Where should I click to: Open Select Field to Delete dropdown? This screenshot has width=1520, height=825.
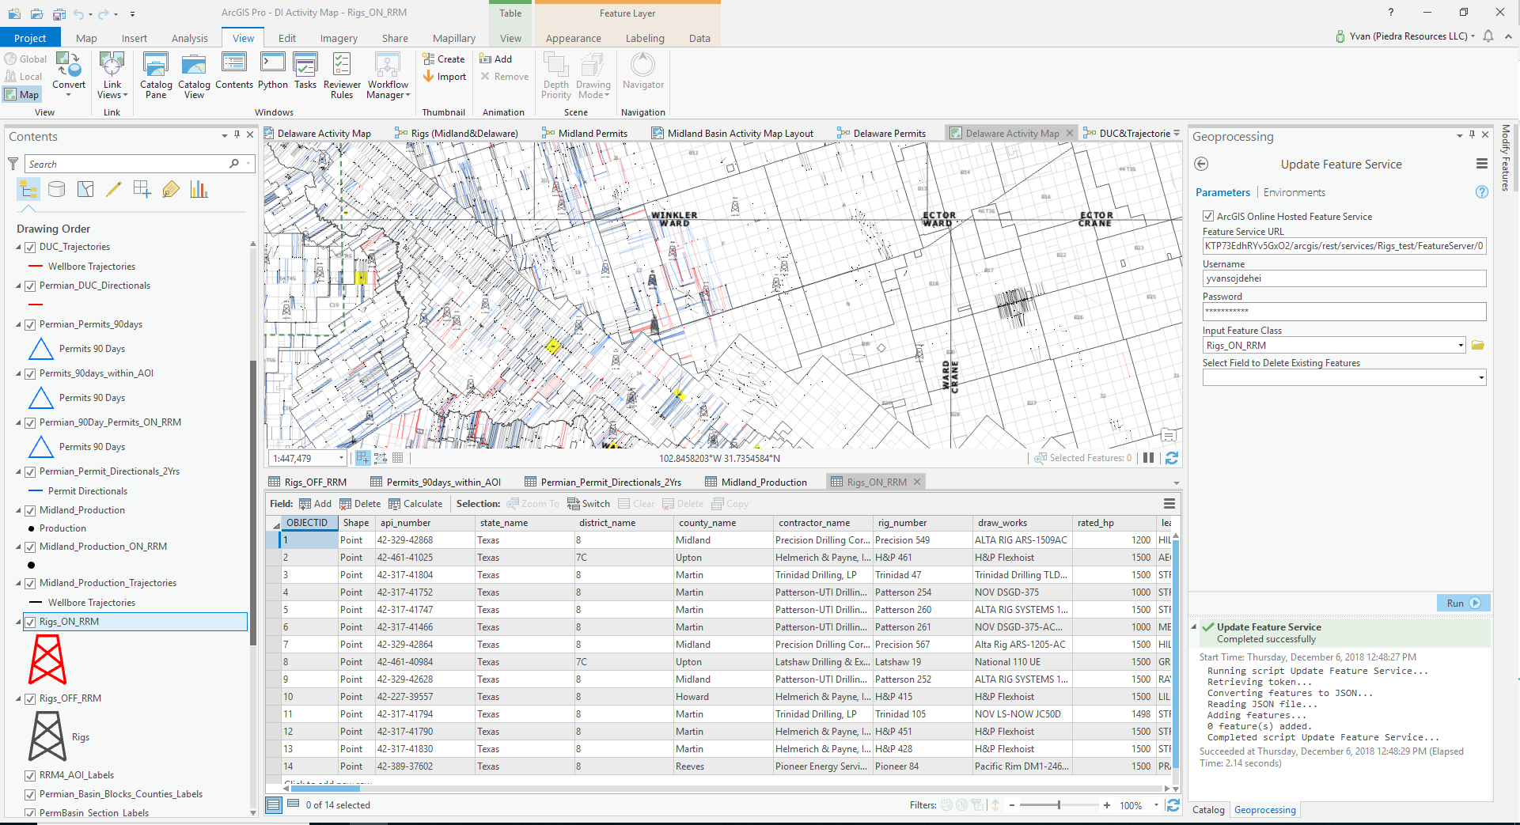coord(1480,378)
